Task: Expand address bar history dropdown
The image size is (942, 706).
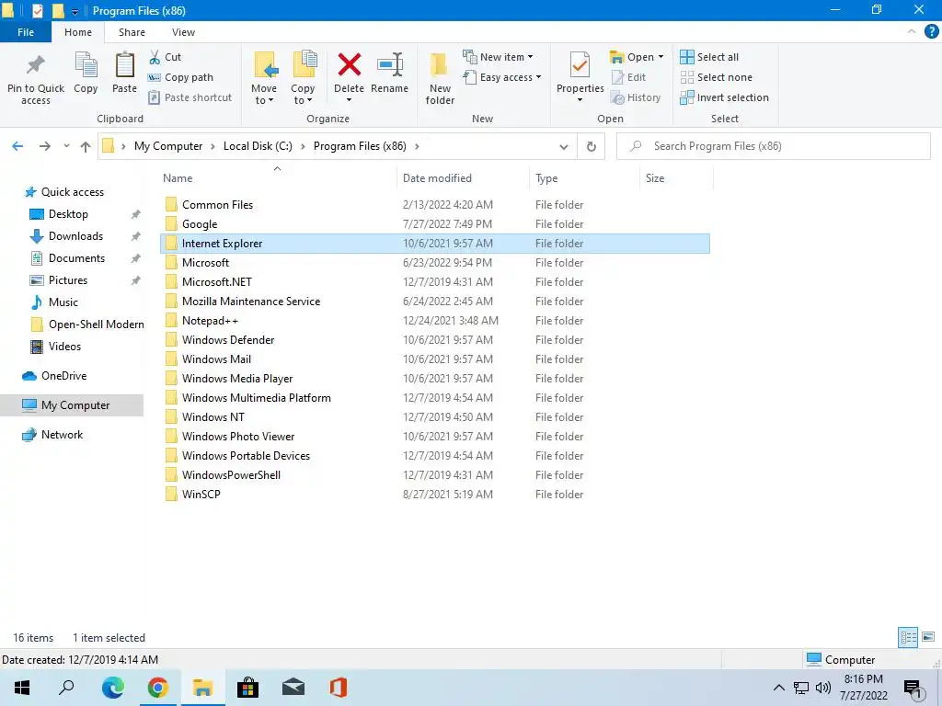Action: pyautogui.click(x=564, y=146)
